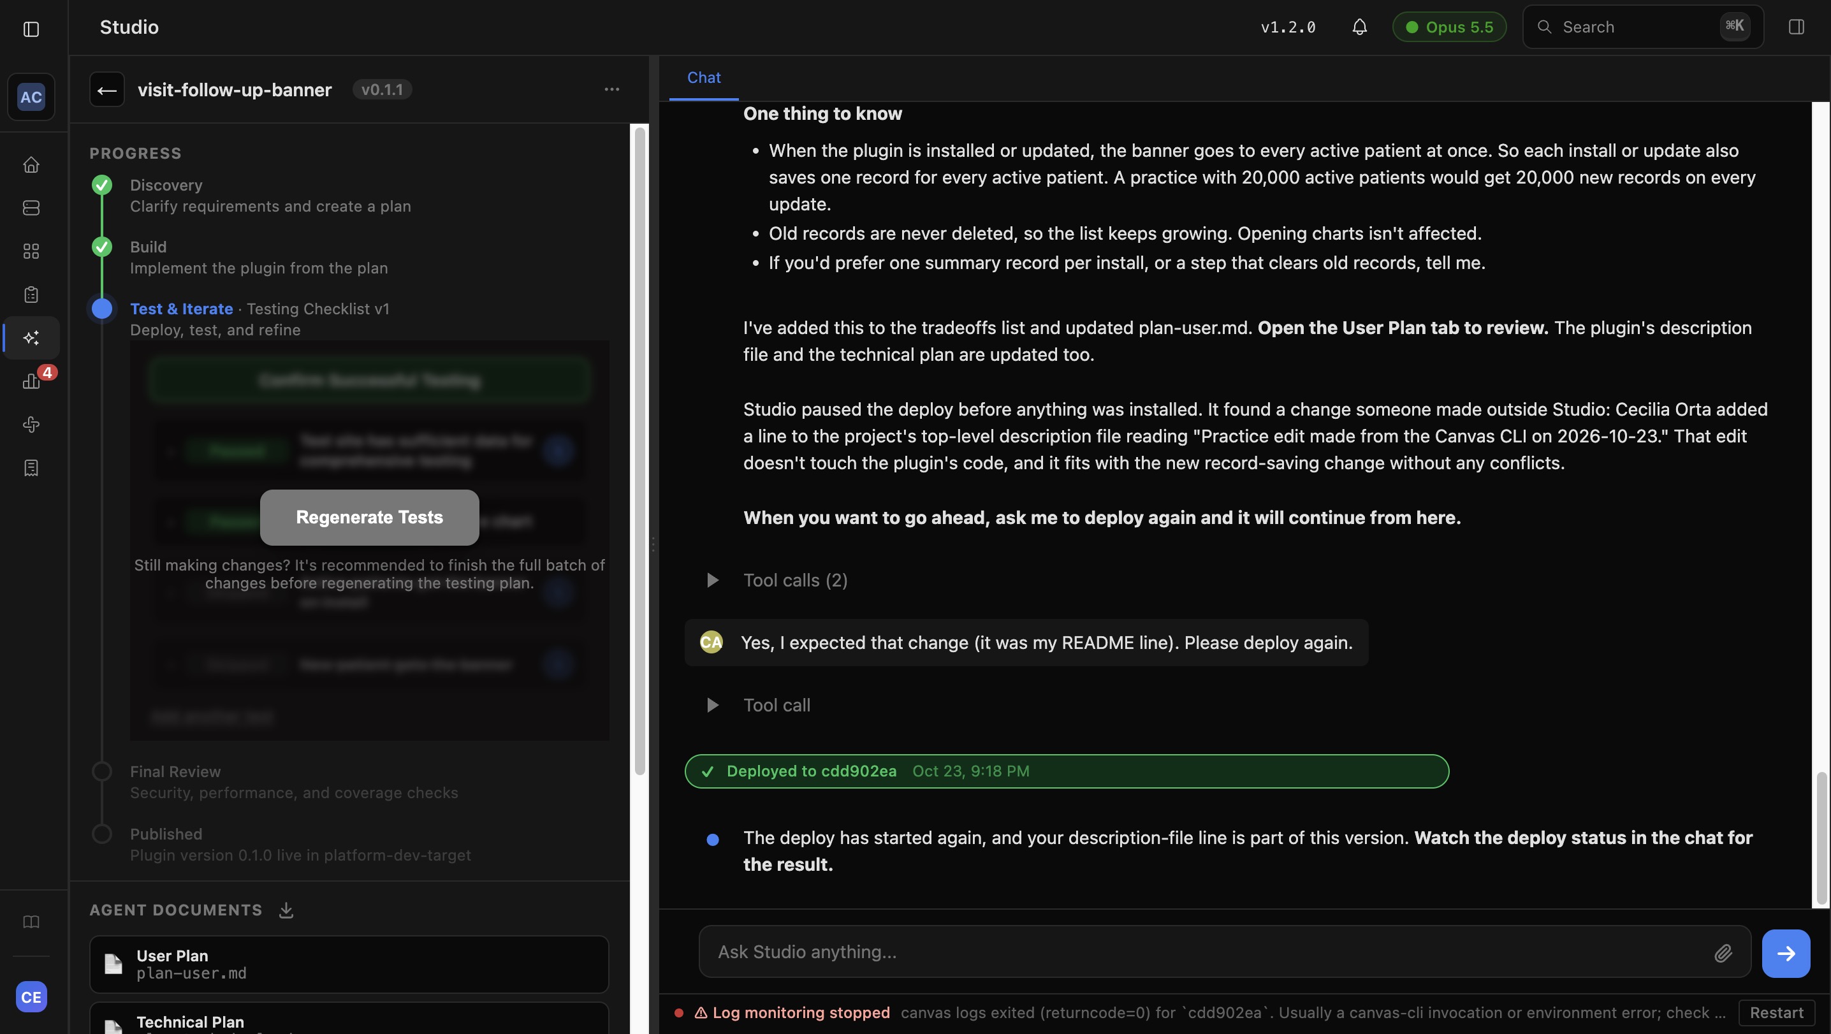
Task: Select the Discovery progress step
Action: [270, 196]
